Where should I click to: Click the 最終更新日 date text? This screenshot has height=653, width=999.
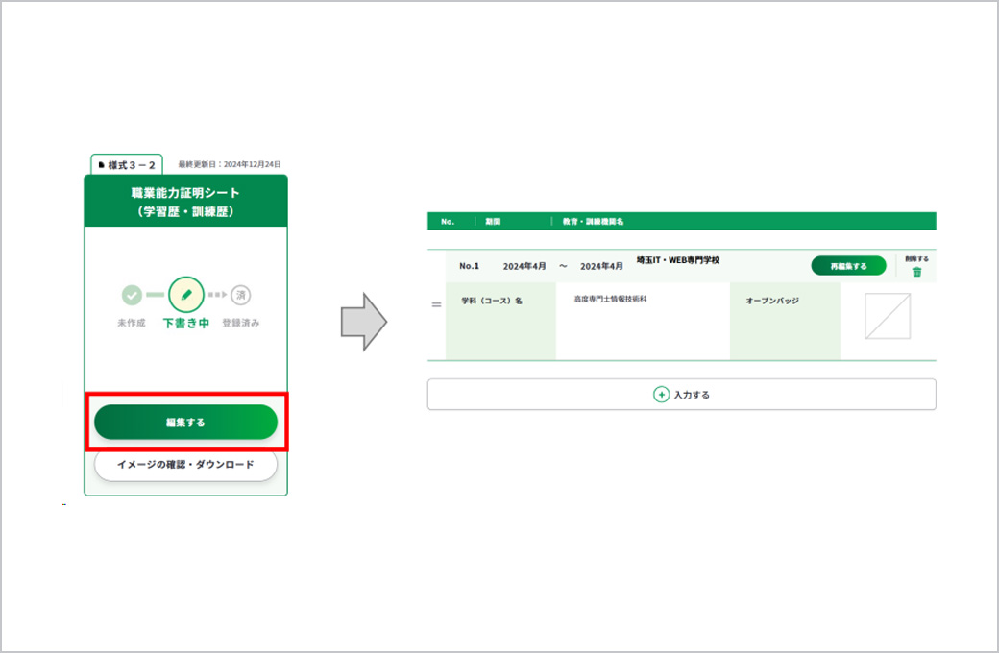[x=230, y=164]
